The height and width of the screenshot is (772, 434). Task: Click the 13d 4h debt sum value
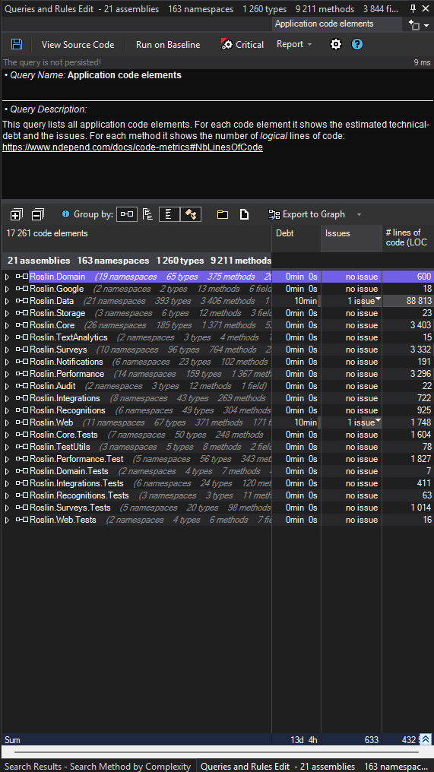[304, 739]
